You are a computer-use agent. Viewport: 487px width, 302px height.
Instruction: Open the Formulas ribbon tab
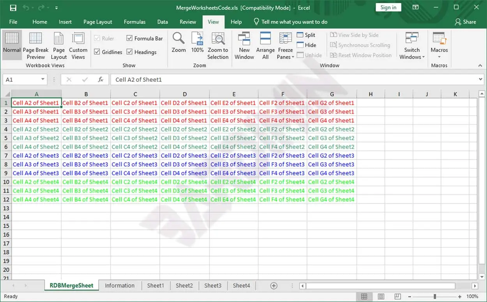coord(134,22)
